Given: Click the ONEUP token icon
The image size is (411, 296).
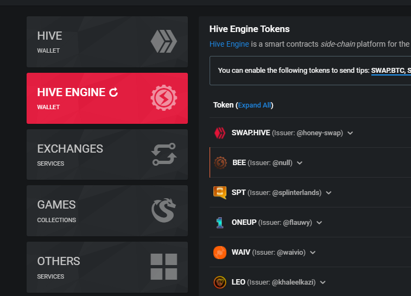Looking at the screenshot, I should click(220, 223).
